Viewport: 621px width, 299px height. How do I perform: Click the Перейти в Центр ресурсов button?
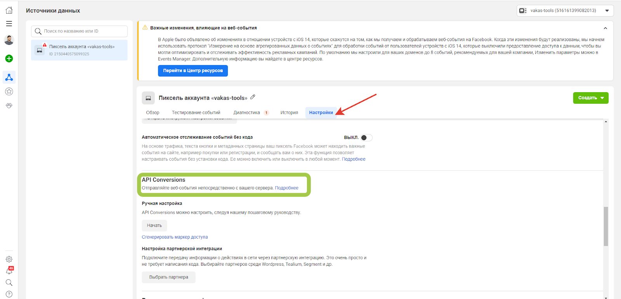[x=193, y=70]
